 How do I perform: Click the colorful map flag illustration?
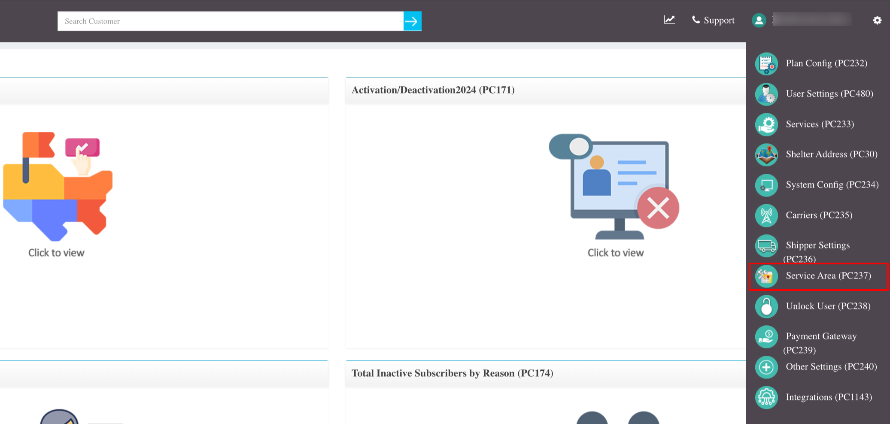[x=58, y=186]
